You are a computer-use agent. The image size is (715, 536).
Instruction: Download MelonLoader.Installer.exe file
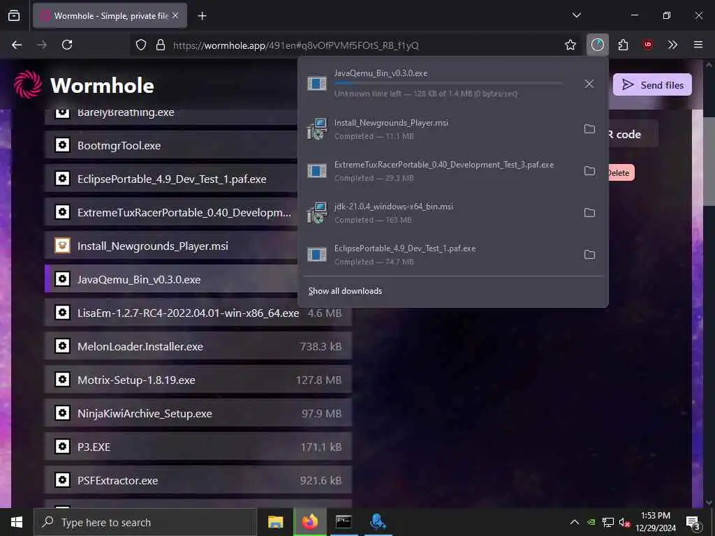(198, 346)
